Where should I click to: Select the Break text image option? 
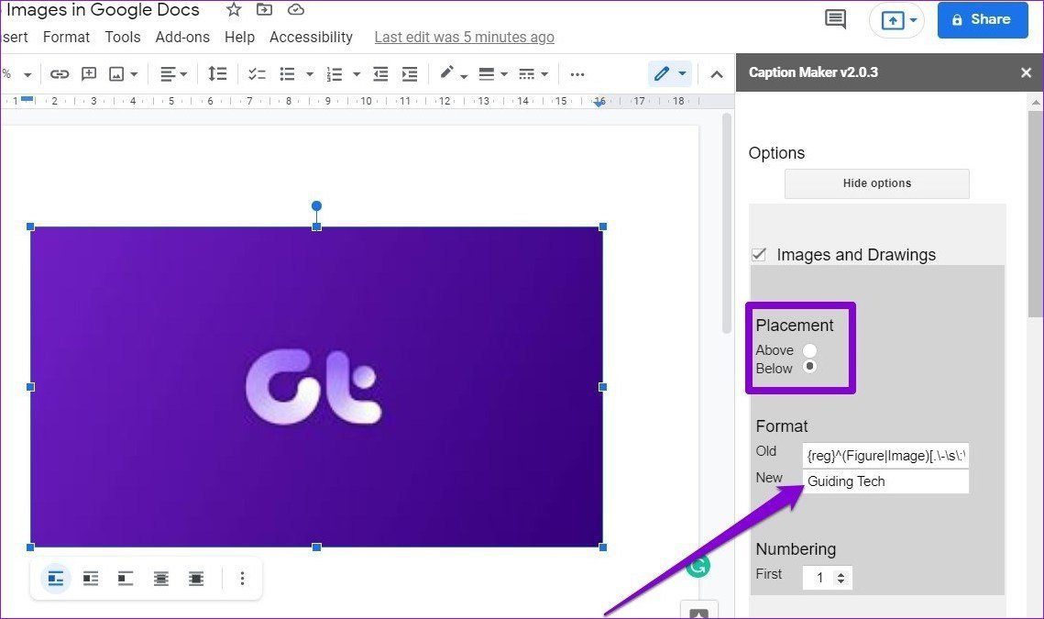pos(126,579)
